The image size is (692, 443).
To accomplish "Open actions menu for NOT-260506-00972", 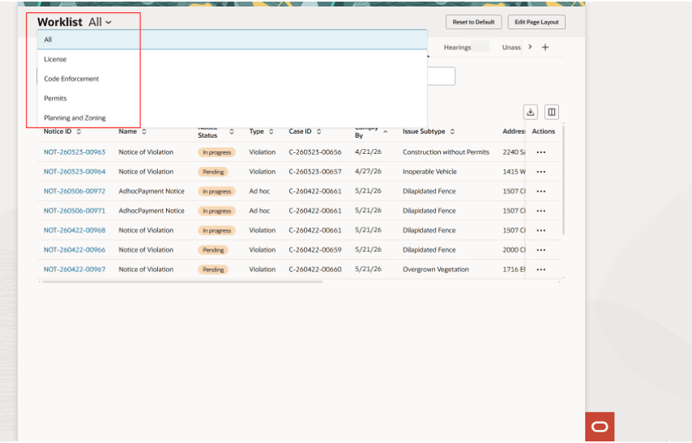I will tap(541, 191).
